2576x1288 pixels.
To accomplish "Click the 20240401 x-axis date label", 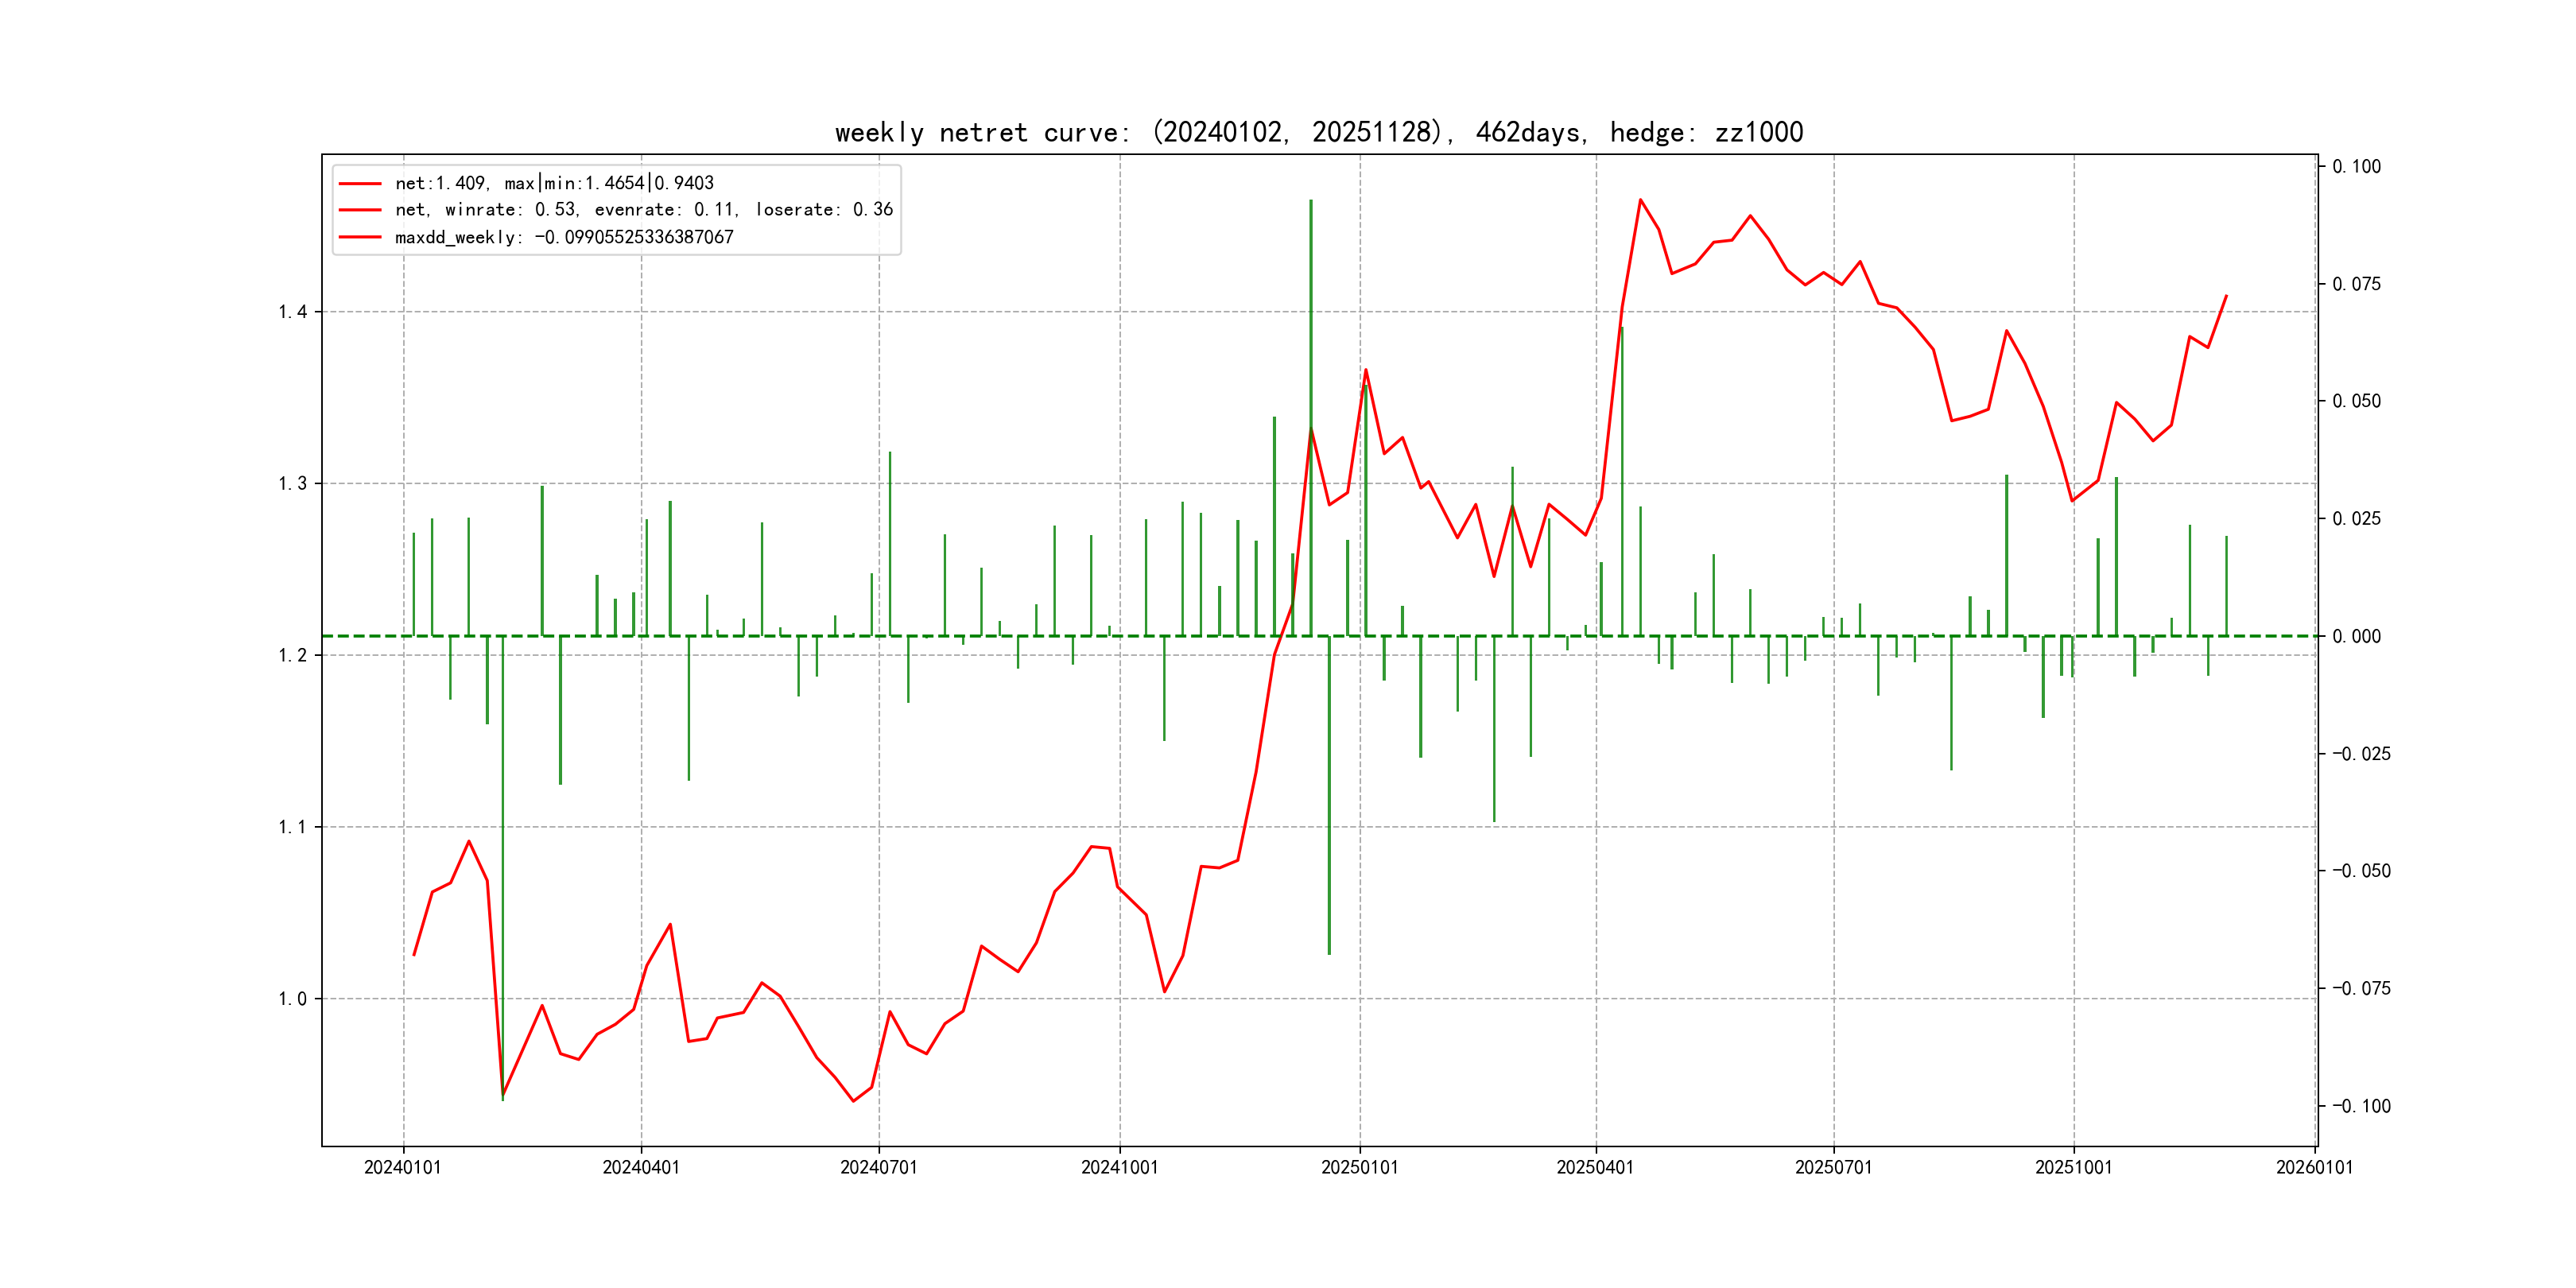I will coord(641,1167).
